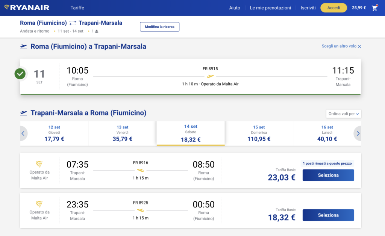
Task: Click the 08:50 arrival time
Action: [203, 164]
